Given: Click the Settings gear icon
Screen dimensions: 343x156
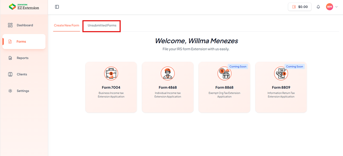Looking at the screenshot, I should click(10, 91).
